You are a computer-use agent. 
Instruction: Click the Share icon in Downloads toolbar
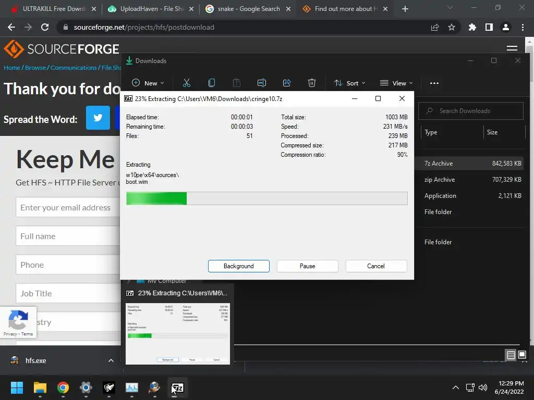(x=287, y=83)
